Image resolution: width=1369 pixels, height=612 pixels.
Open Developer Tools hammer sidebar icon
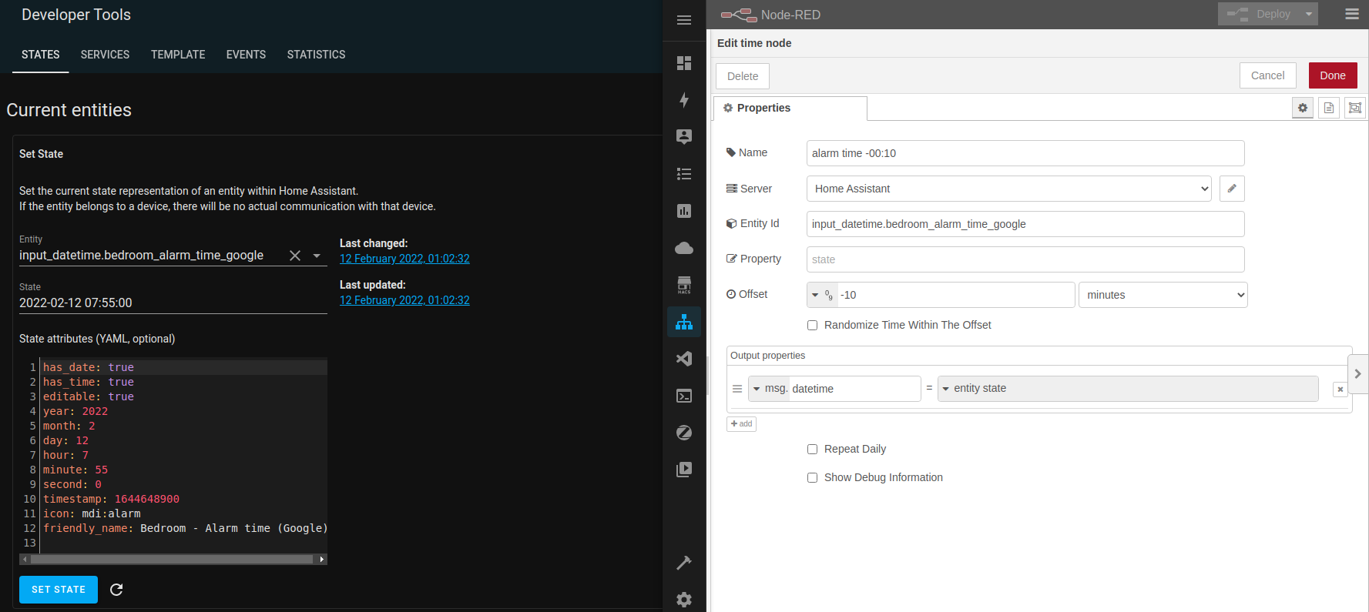tap(684, 563)
